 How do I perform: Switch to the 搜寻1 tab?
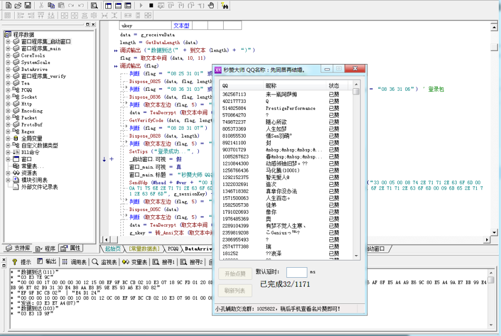(x=164, y=262)
